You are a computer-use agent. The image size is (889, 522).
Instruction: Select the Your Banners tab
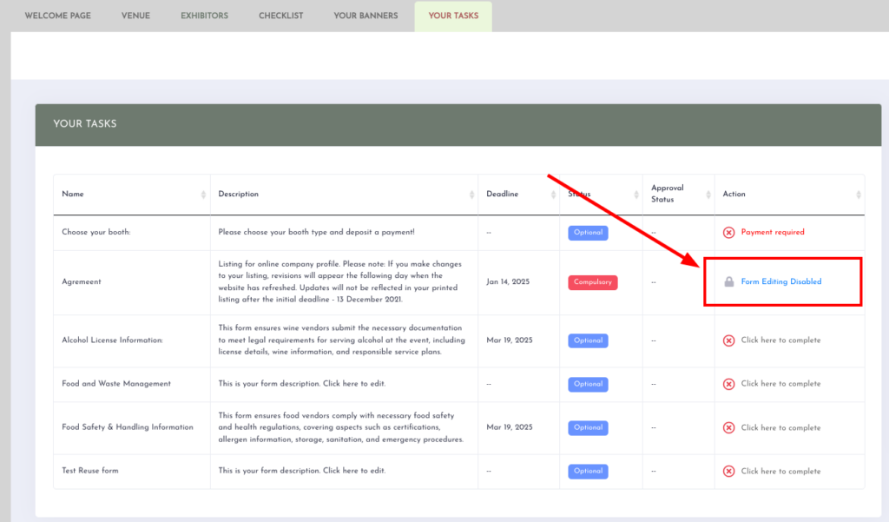point(365,16)
